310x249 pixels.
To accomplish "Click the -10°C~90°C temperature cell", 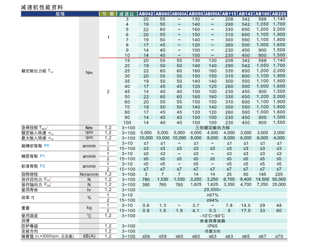I will pos(212,215).
